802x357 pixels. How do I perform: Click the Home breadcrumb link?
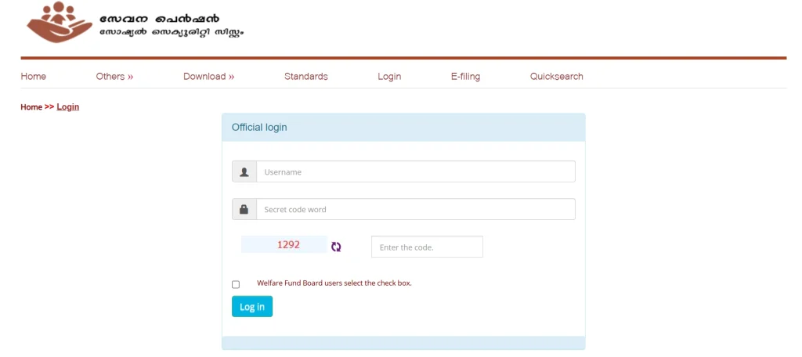[x=31, y=107]
